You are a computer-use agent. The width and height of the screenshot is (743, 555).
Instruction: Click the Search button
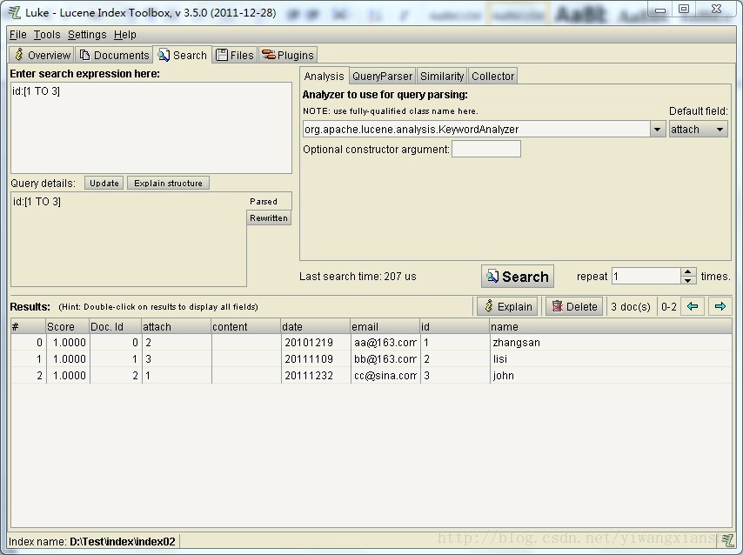coord(518,277)
